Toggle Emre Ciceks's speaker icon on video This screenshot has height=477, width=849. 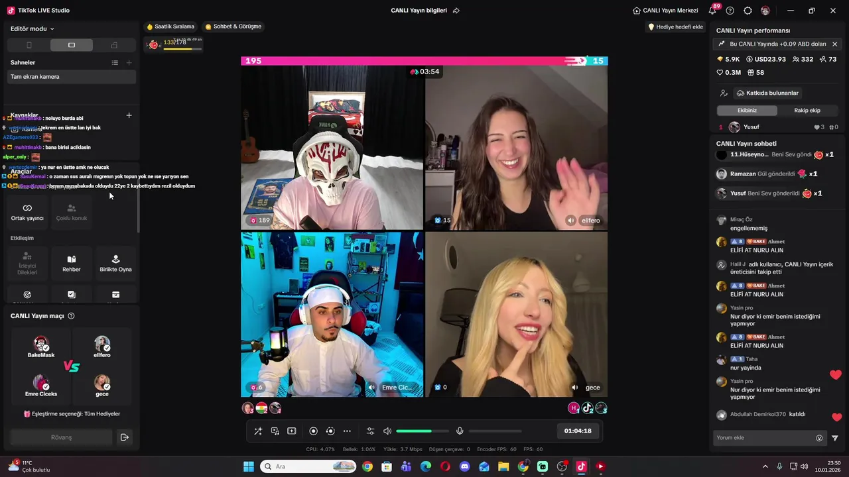pyautogui.click(x=371, y=388)
